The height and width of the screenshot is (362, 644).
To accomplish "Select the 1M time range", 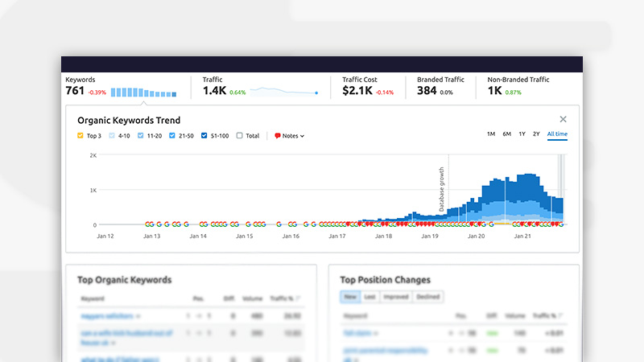I will coord(491,134).
